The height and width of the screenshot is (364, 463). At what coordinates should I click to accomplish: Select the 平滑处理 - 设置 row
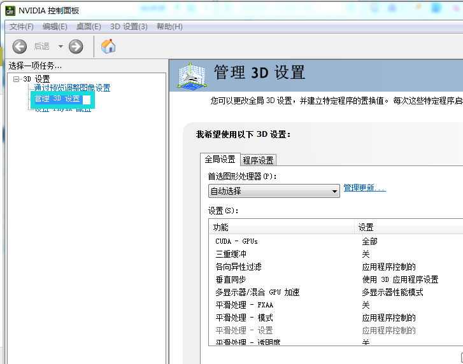click(x=336, y=330)
